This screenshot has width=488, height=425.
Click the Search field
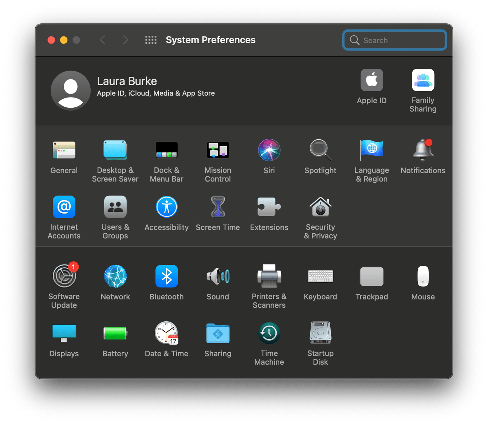click(x=395, y=40)
